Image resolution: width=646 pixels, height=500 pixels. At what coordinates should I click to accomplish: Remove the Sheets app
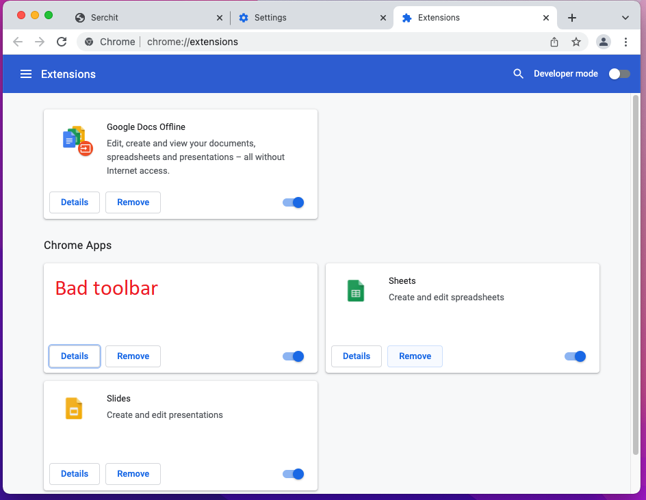415,356
